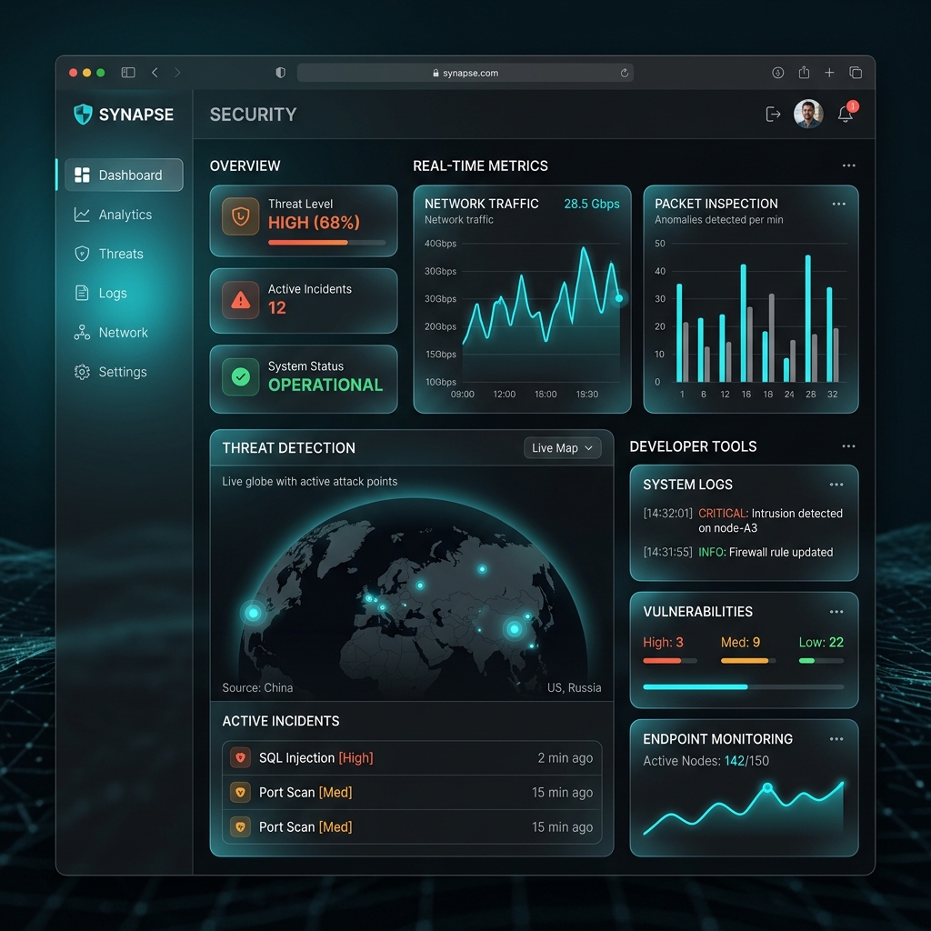This screenshot has height=931, width=931.
Task: Go back with browser back arrow
Action: (155, 73)
